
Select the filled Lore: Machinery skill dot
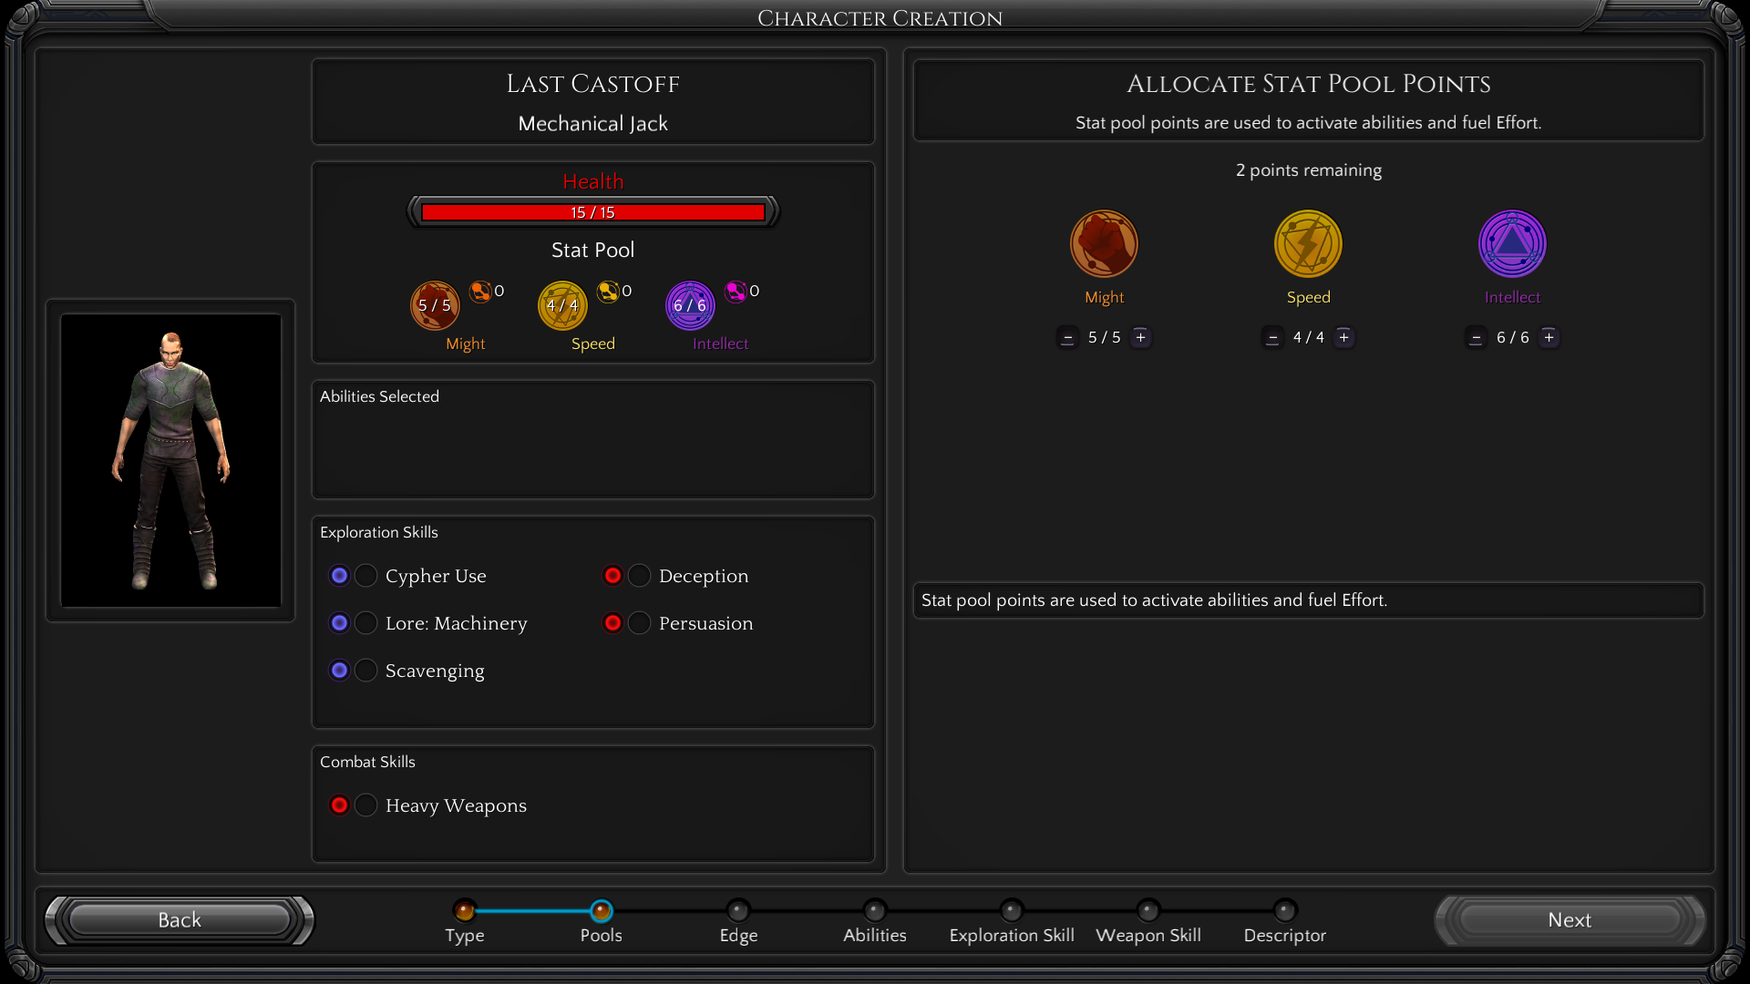(x=339, y=623)
